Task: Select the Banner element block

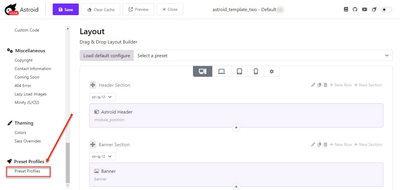Action: tap(236, 175)
